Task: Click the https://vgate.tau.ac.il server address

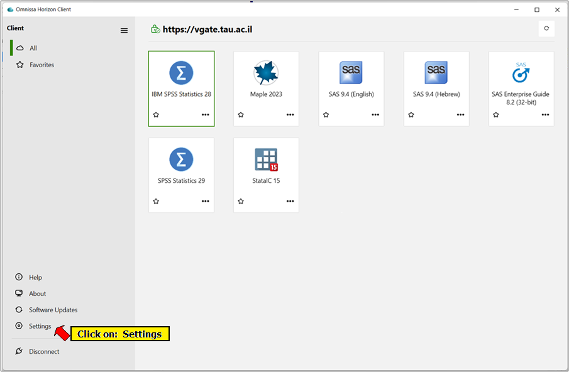Action: pos(207,30)
